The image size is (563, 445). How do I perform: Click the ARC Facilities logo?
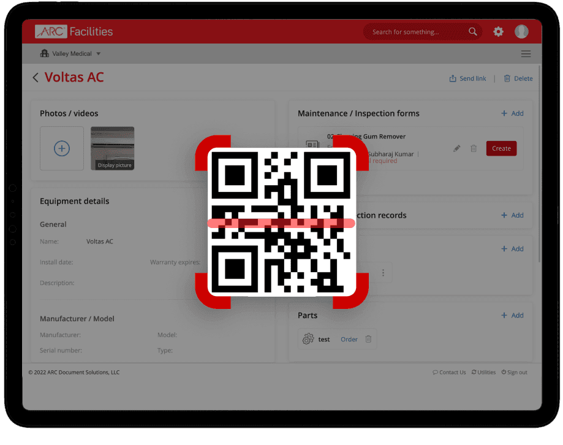click(x=74, y=31)
